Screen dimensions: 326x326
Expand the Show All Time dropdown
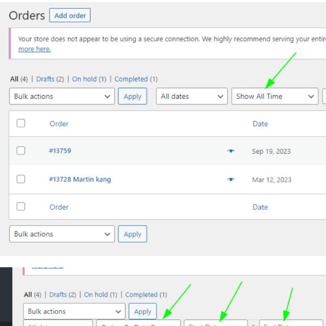tap(275, 96)
